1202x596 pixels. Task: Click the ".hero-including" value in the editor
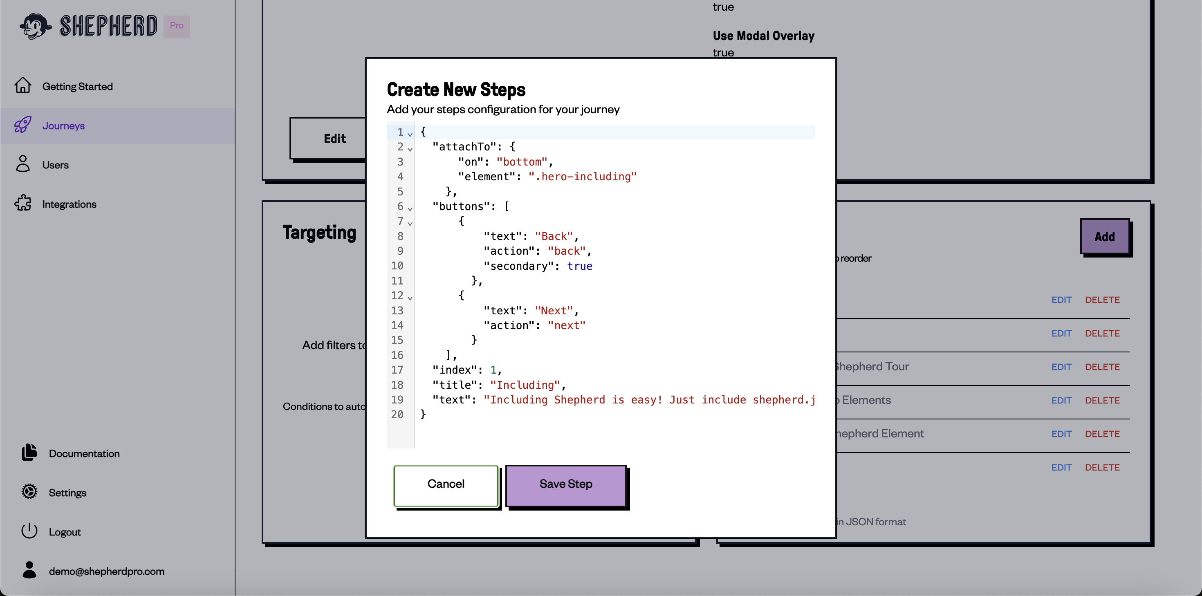click(582, 177)
